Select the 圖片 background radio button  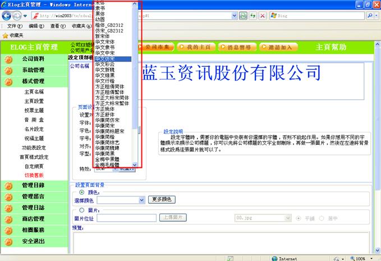(x=82, y=210)
